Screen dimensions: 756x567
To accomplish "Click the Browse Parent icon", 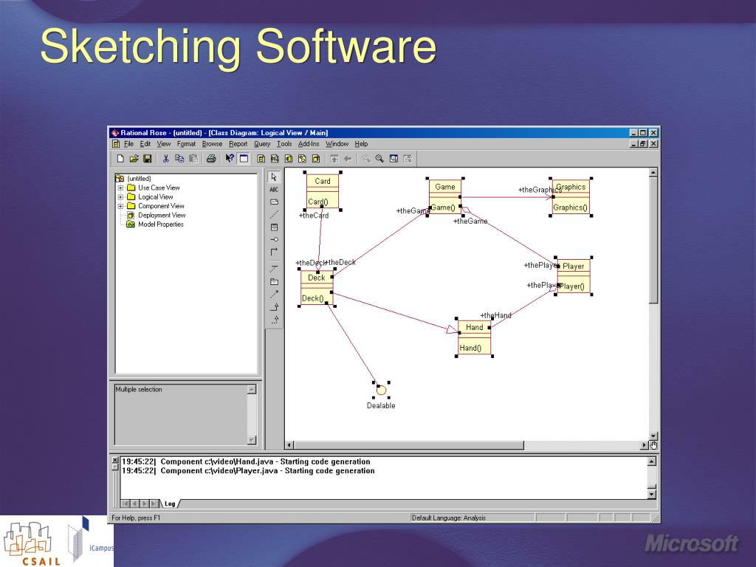I will [334, 159].
